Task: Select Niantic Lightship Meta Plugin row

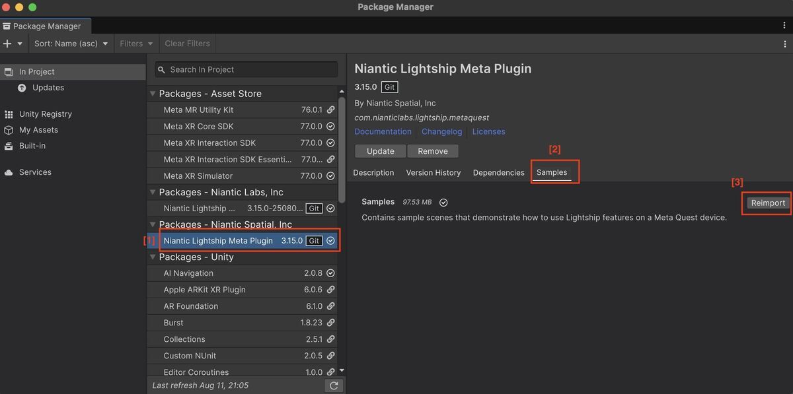Action: pos(242,241)
